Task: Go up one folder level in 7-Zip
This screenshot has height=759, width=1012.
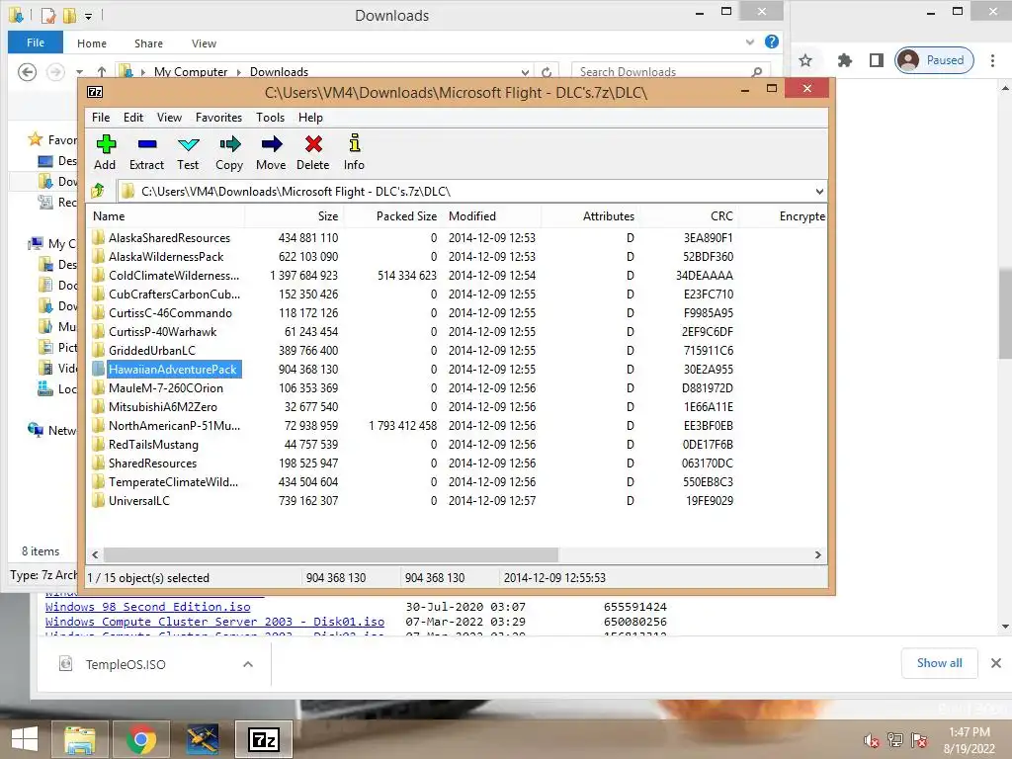Action: 98,191
